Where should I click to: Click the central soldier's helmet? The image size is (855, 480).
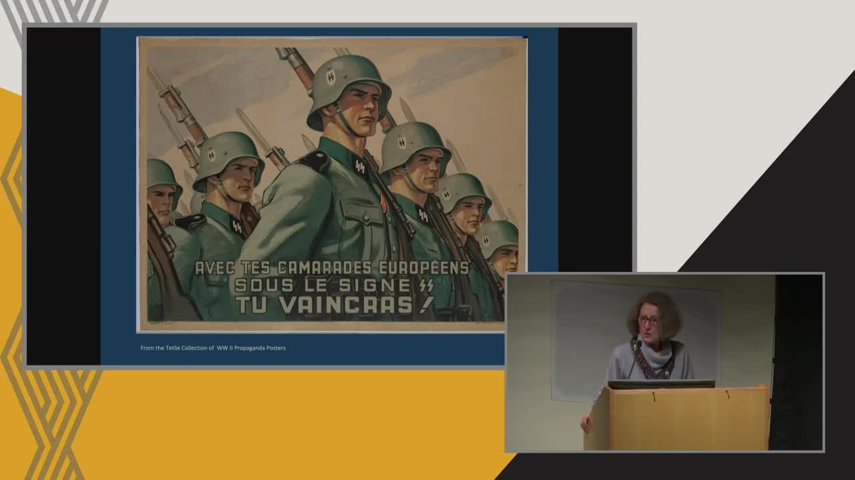[x=346, y=83]
